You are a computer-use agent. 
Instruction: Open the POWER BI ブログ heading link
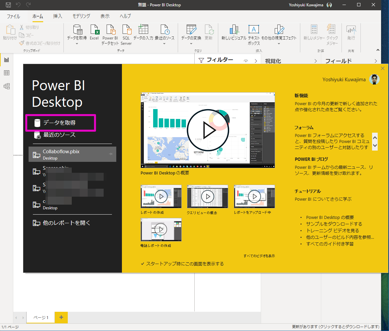[x=311, y=159]
